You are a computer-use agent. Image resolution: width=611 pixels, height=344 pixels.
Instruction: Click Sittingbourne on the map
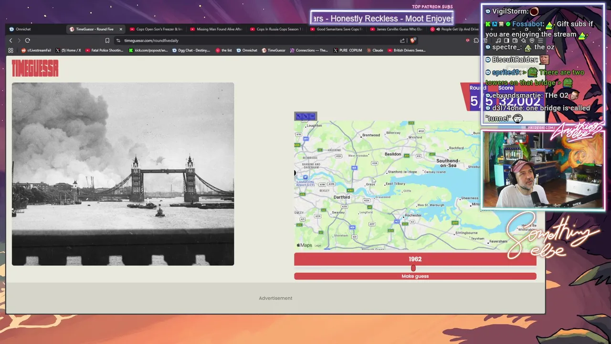pos(466,233)
